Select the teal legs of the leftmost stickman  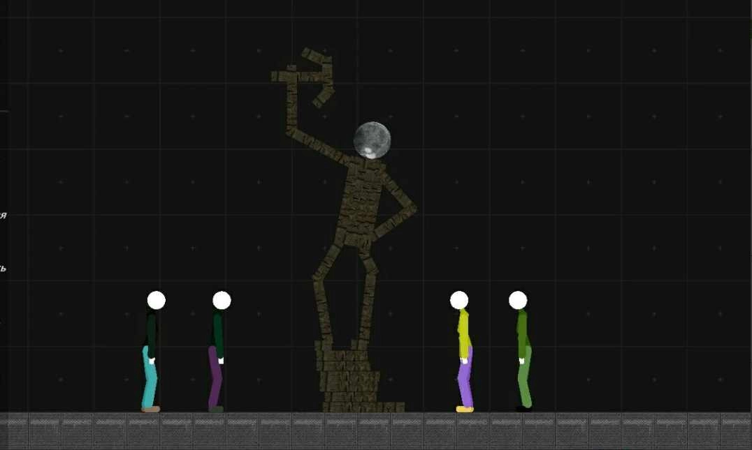tap(150, 380)
